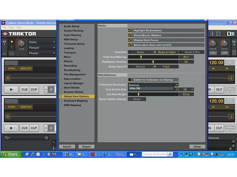The height and width of the screenshot is (177, 237).
Task: Open the Keyboard Mapping preferences page
Action: pyautogui.click(x=76, y=101)
